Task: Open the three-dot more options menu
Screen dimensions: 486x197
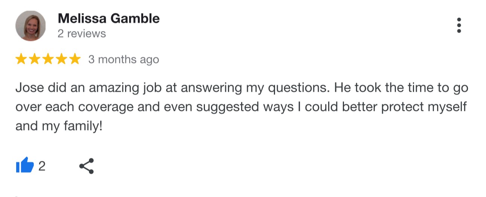Action: 458,26
